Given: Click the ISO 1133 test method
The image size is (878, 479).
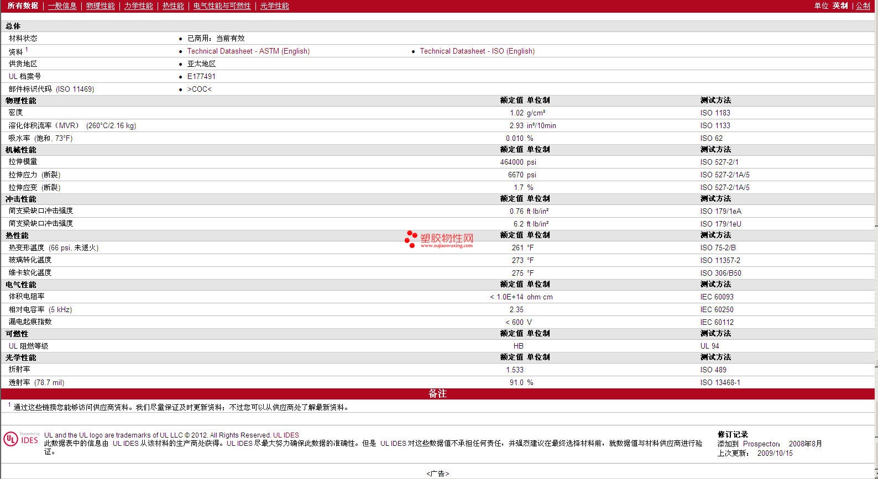Looking at the screenshot, I should 715,125.
